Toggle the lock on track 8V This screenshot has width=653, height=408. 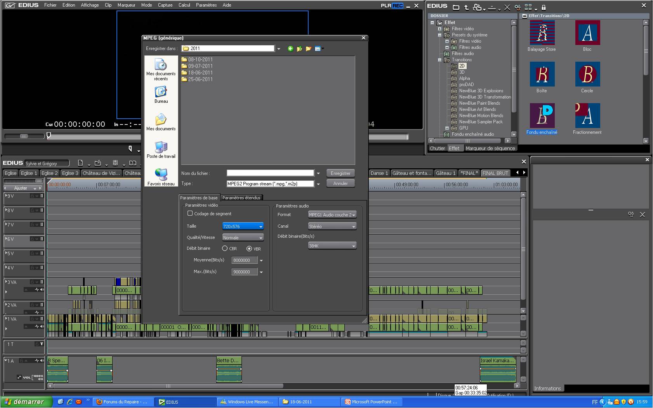[33, 210]
